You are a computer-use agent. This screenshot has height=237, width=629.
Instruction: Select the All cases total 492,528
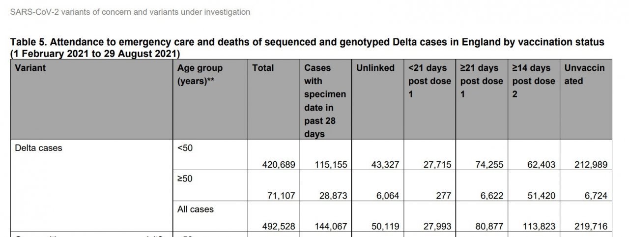(x=278, y=227)
